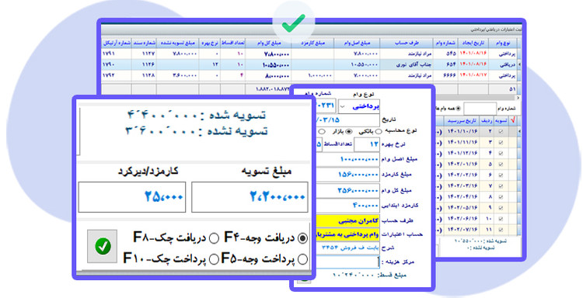
Task: Toggle settlement checkbox for installment 1402/01/16
Action: click(501, 164)
